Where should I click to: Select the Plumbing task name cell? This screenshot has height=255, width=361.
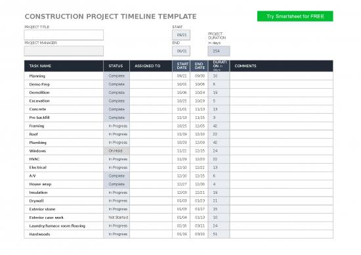pos(64,143)
